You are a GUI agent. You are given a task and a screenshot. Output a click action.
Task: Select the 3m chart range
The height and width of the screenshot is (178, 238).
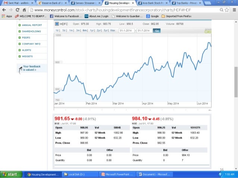pos(78,30)
